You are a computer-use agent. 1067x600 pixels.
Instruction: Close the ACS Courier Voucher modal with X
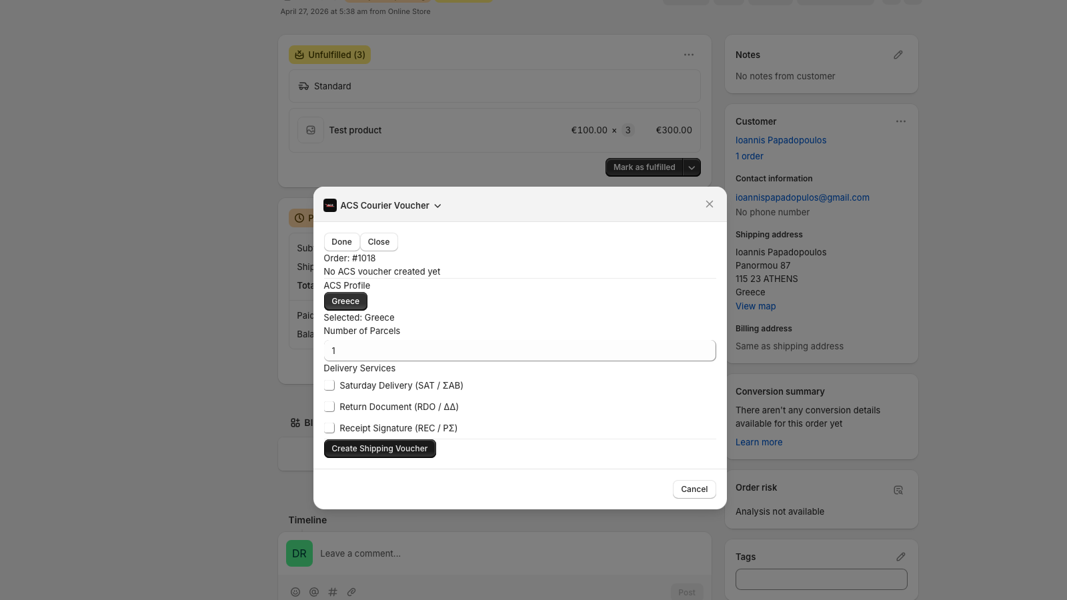[710, 204]
